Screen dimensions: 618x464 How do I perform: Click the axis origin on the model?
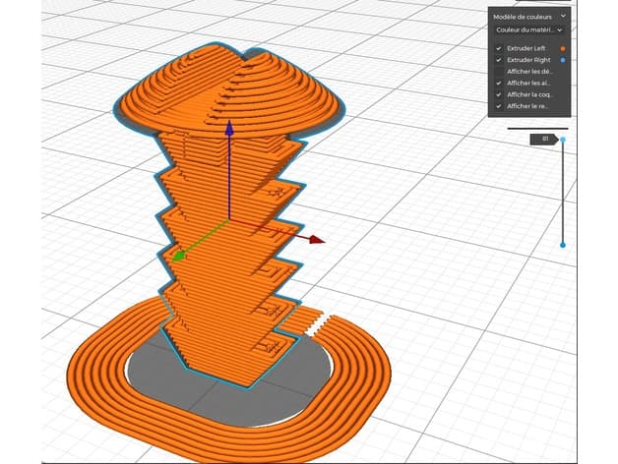tap(229, 220)
